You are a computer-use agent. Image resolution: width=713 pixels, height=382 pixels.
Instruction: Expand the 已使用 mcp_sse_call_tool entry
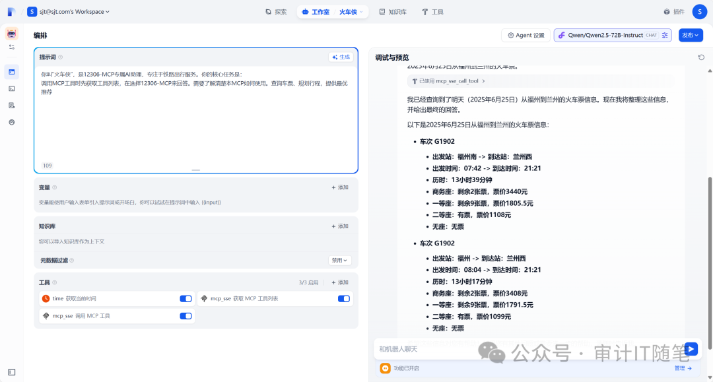[449, 81]
